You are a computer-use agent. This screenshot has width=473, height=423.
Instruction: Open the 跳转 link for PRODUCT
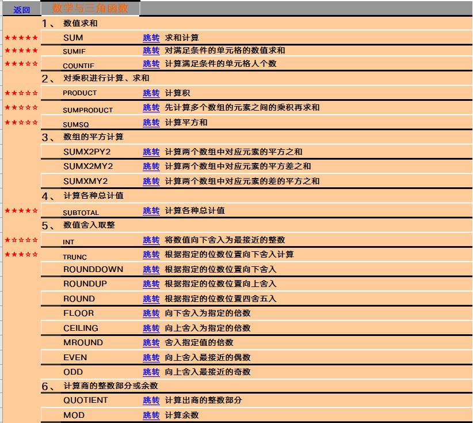point(151,93)
